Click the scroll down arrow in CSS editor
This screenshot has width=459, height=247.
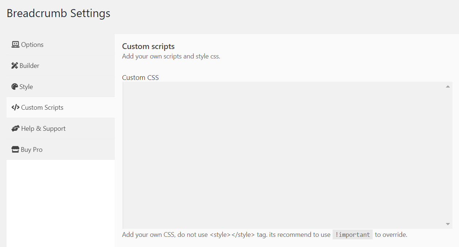point(448,224)
